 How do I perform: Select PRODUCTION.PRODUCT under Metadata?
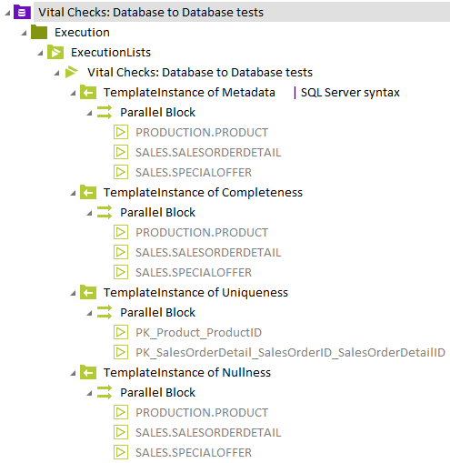point(202,133)
